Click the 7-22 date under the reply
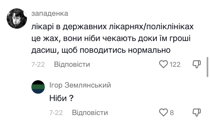 56,113
